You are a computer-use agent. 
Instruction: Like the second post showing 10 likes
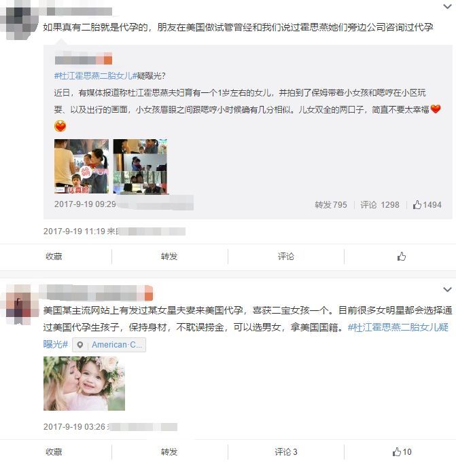pos(402,451)
